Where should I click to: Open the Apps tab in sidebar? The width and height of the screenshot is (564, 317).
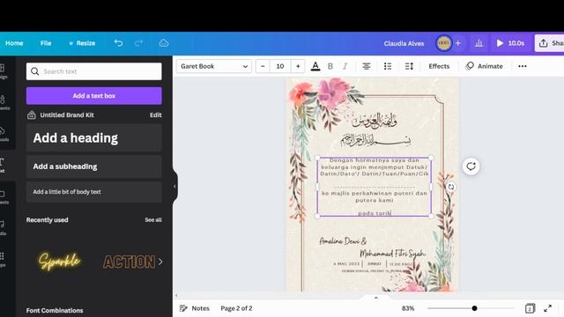point(2,260)
